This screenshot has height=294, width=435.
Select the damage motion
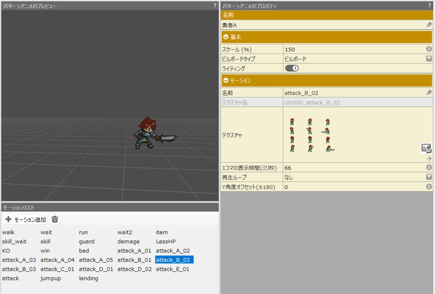[128, 241]
